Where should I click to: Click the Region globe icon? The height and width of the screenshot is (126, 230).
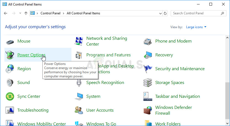coord(10,69)
